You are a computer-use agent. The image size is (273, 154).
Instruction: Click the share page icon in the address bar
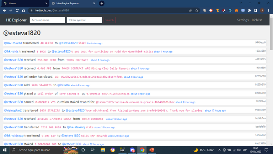[191, 11]
